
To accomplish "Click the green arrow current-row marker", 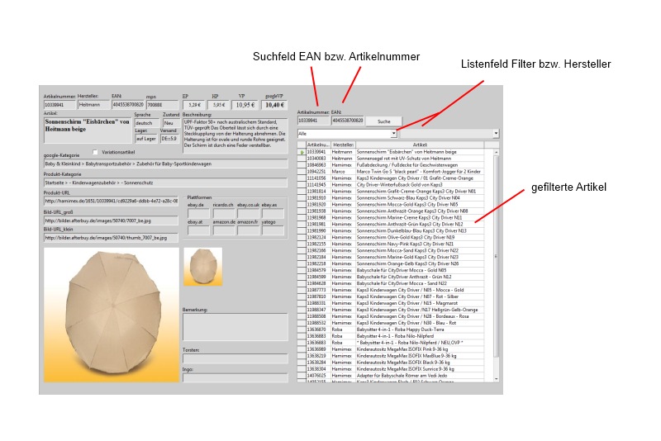I will click(x=302, y=152).
